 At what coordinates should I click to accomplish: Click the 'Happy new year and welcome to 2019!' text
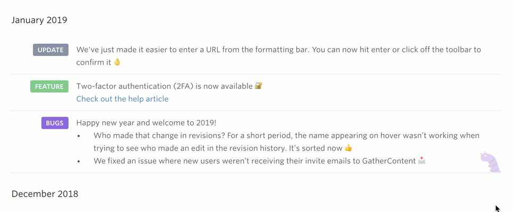click(146, 123)
